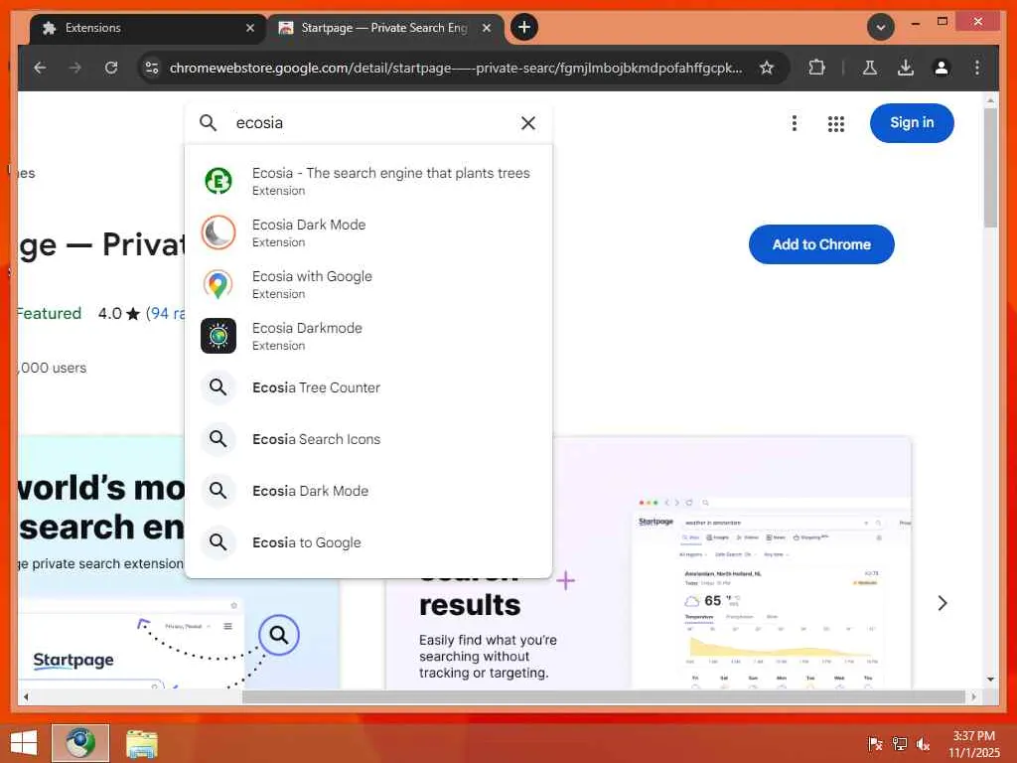Click the magnifier icon beside Ecosia Tree Counter
The image size is (1017, 763).
[x=218, y=387]
